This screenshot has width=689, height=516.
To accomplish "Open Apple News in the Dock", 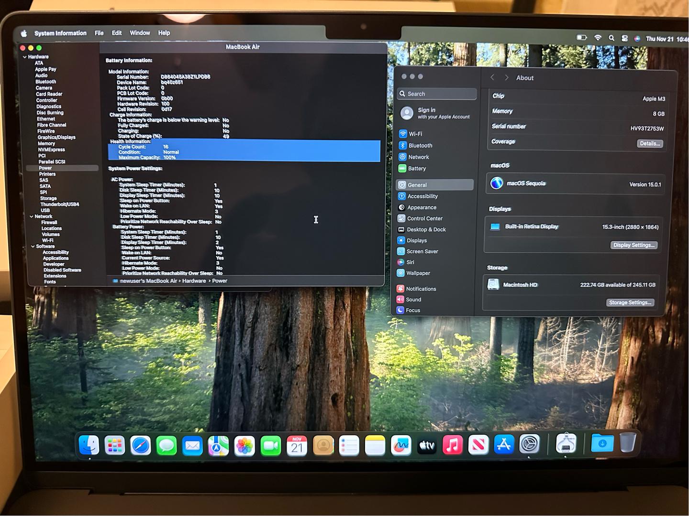I will (478, 445).
